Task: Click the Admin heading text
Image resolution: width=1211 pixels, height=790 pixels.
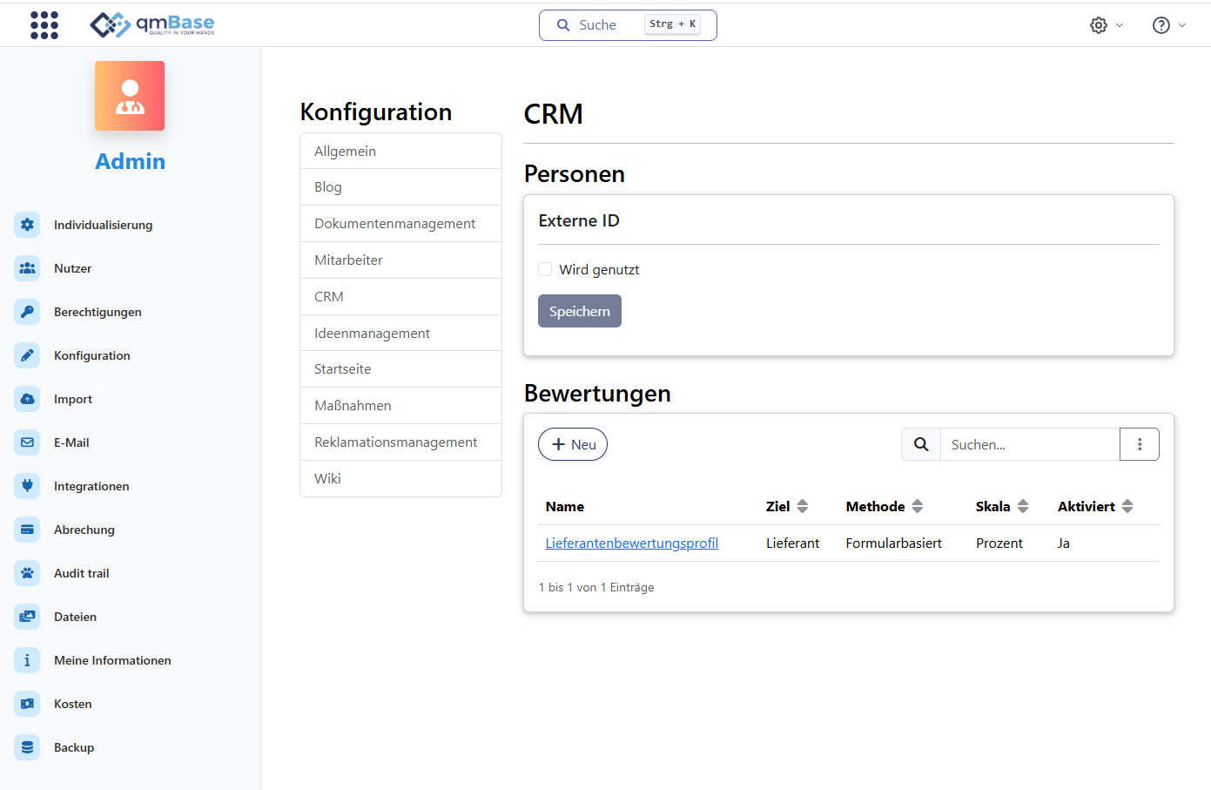Action: click(131, 161)
